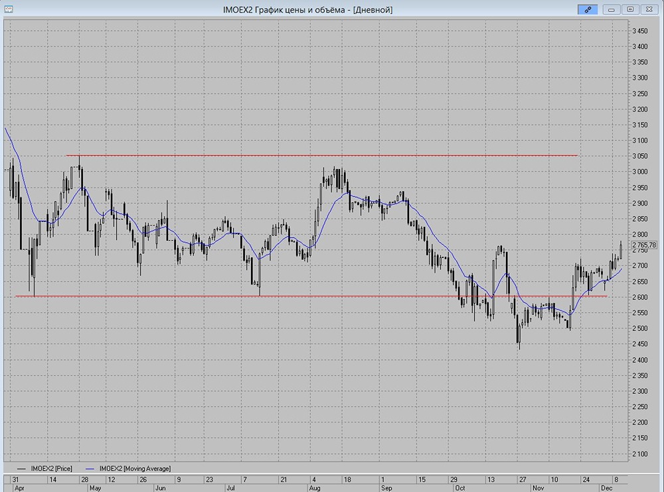
Task: Select the IMOEX2 [Moving Average] legend entry
Action: click(x=135, y=469)
